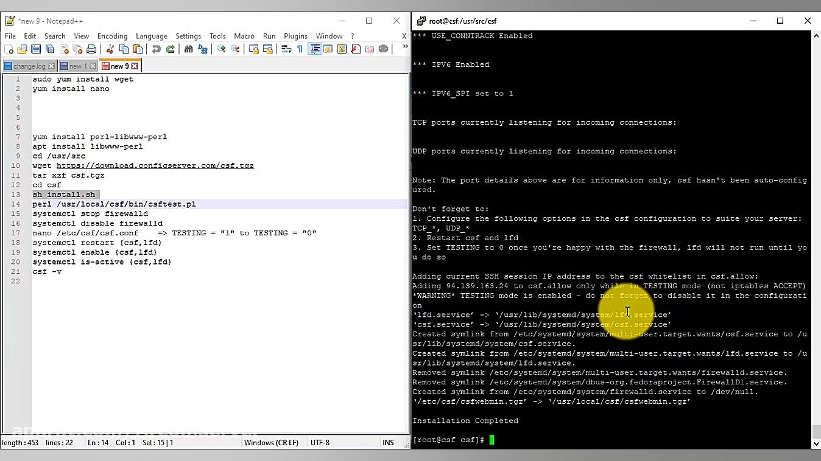Click the Close All toolbar icon
821x461 pixels.
pyautogui.click(x=78, y=49)
